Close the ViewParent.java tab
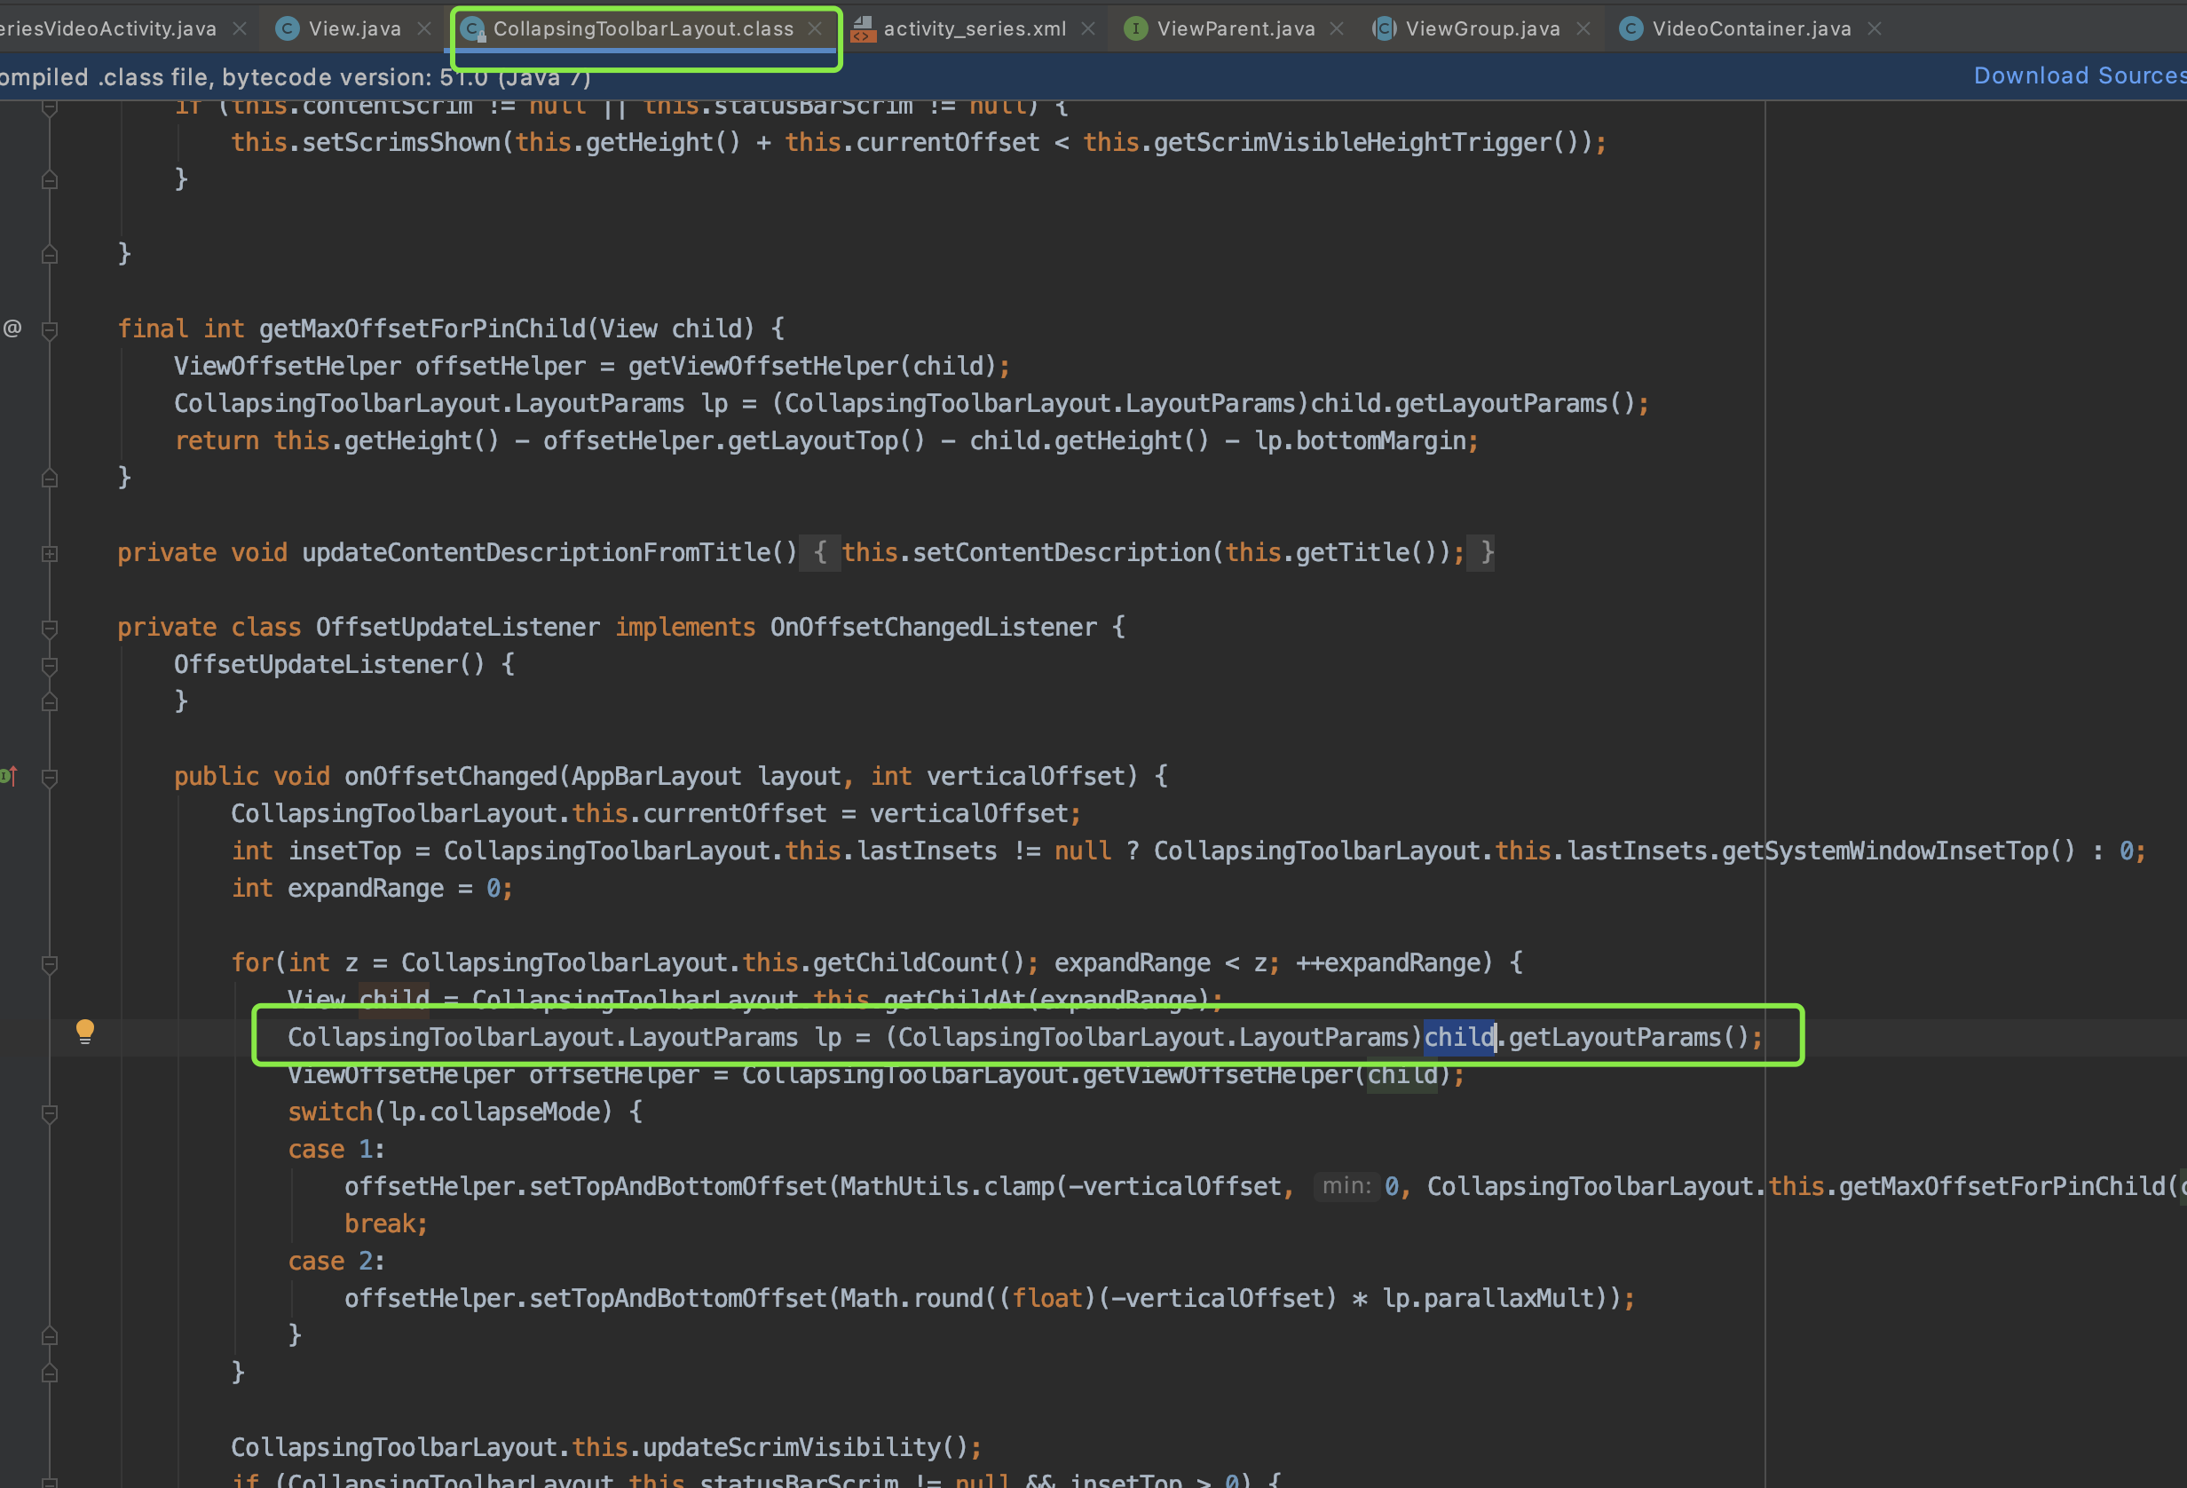Viewport: 2187px width, 1488px height. click(x=1337, y=29)
